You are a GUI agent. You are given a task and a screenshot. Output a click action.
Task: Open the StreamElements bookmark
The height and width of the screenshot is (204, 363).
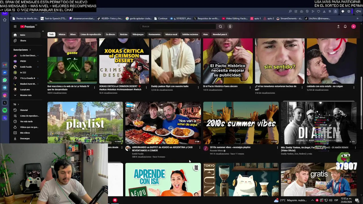coord(289,18)
